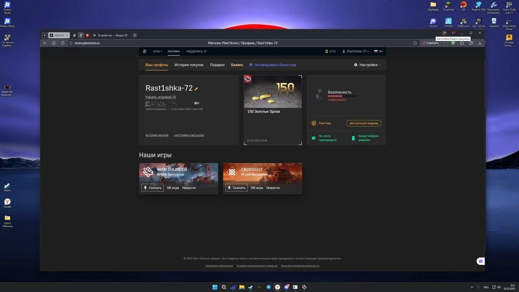Screen dimensions: 519x292
Task: Open the Правовая информация footer link
Action: pos(219,266)
